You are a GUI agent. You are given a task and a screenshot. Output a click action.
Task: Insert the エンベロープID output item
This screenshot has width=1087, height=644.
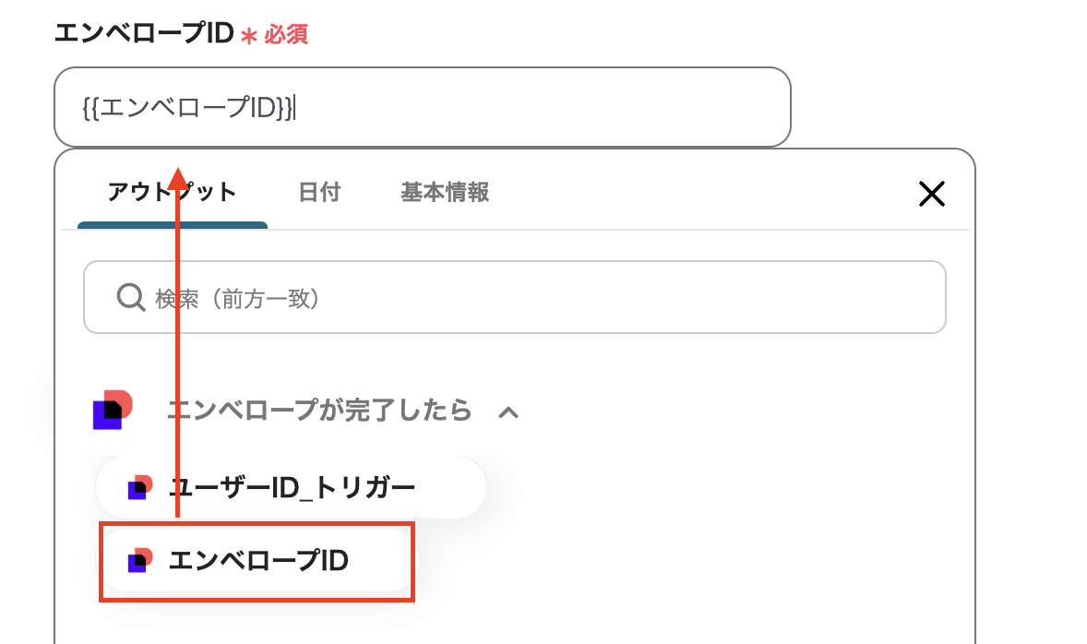click(x=258, y=560)
